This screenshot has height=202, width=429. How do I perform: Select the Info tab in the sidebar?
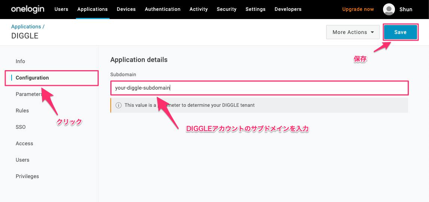click(x=20, y=61)
